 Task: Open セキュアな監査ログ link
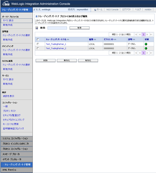pos(12,115)
